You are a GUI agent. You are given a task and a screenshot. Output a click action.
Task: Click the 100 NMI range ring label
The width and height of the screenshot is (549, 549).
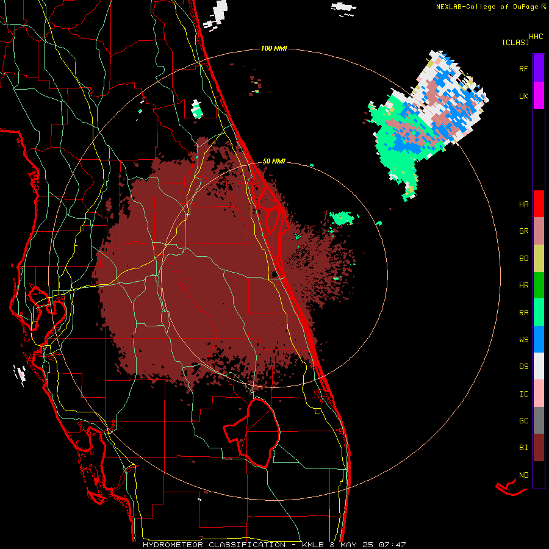[274, 48]
